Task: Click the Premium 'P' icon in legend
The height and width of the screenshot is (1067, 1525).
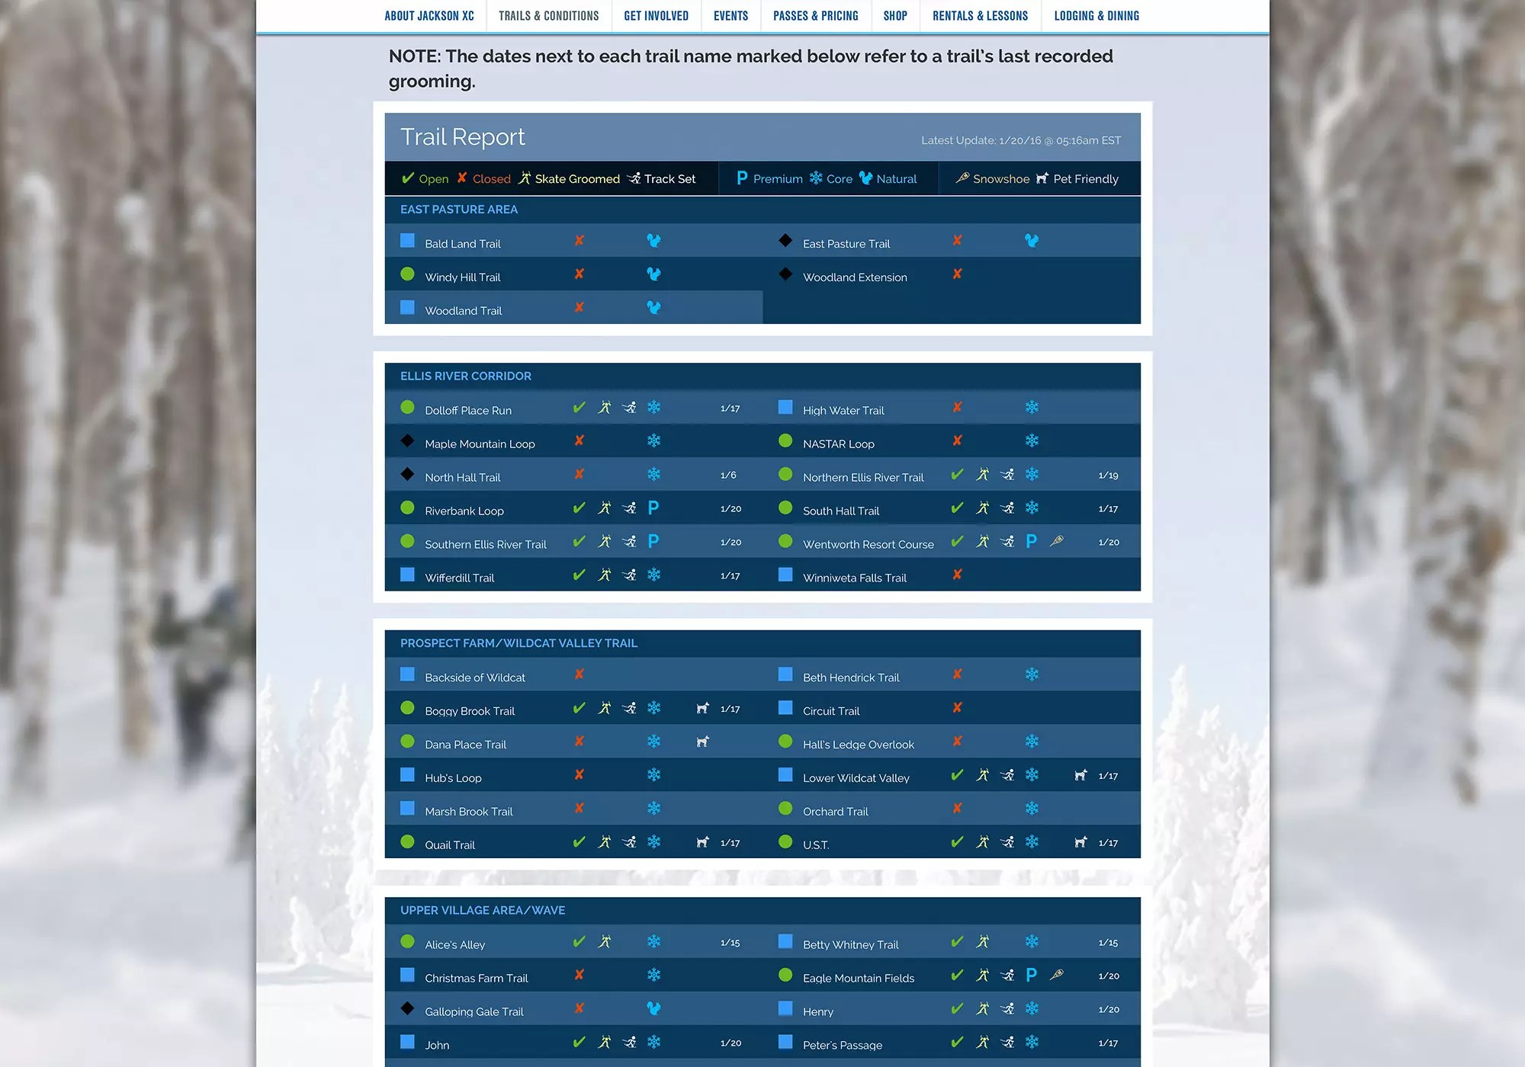Action: pyautogui.click(x=742, y=178)
